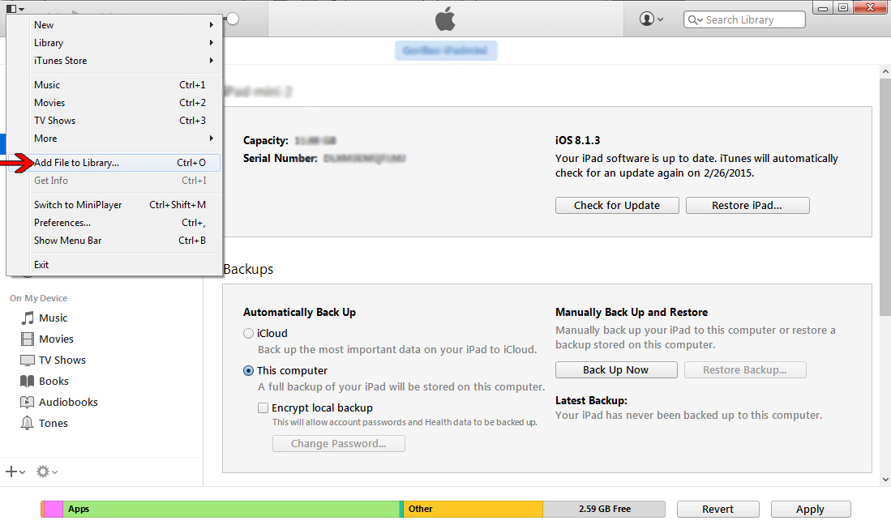Click Restore Backup button

[x=745, y=370]
